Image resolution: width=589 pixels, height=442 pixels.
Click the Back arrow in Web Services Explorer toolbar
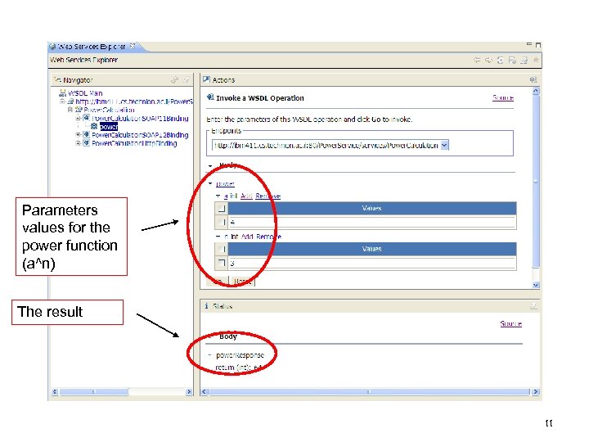(477, 60)
